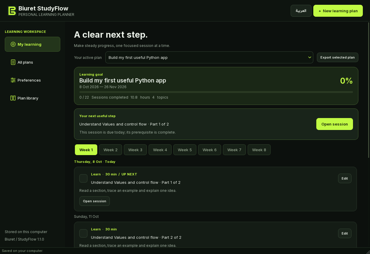Open the Plan library
The width and height of the screenshot is (370, 254).
33,98
